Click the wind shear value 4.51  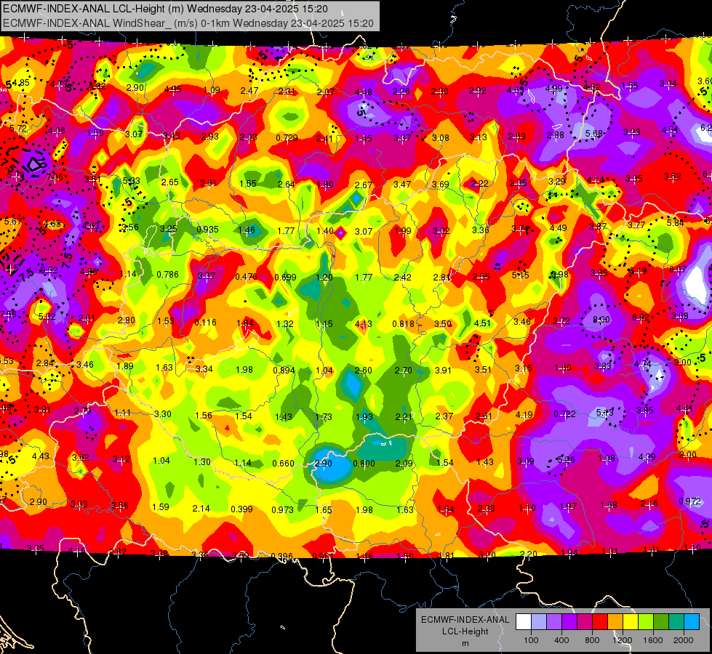[x=482, y=323]
